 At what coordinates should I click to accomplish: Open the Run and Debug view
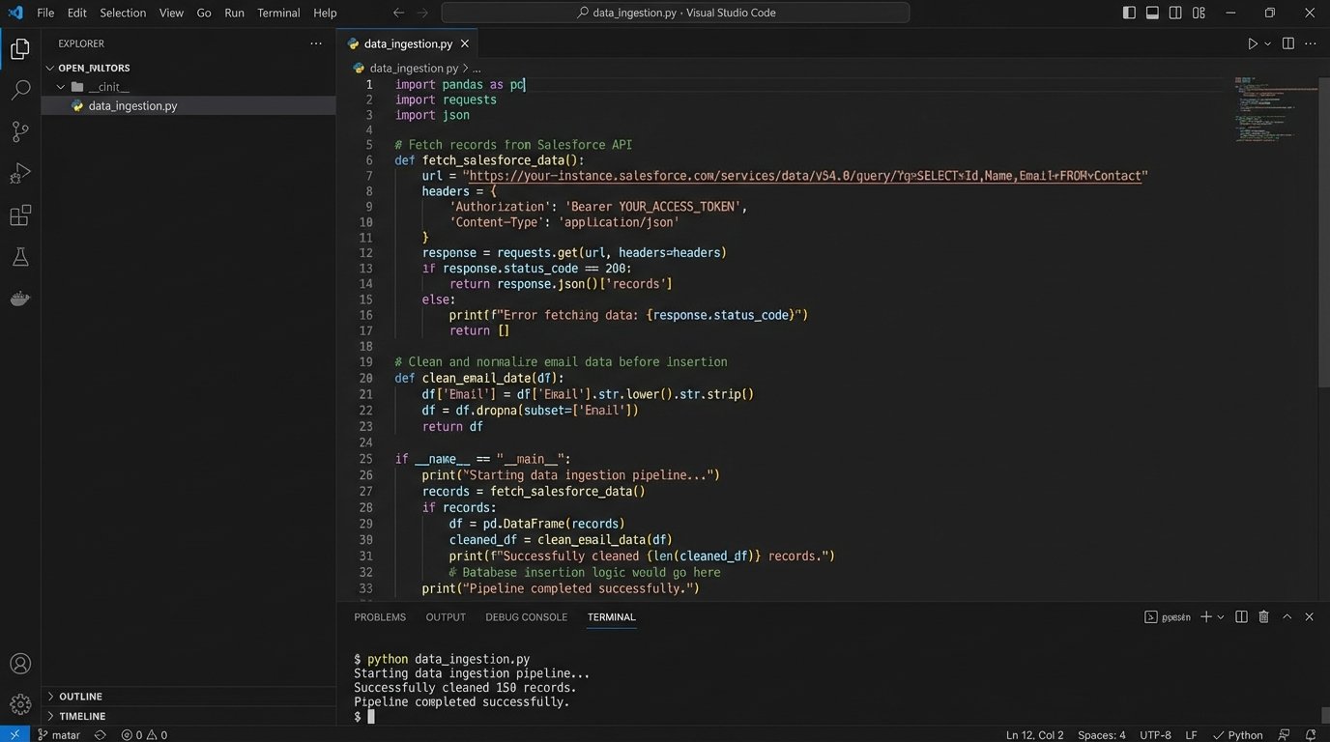pos(20,174)
